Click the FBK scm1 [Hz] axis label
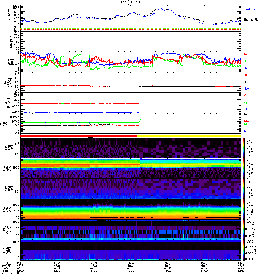Image resolution: width=261 pixels, height=278 pixels. tap(6, 250)
